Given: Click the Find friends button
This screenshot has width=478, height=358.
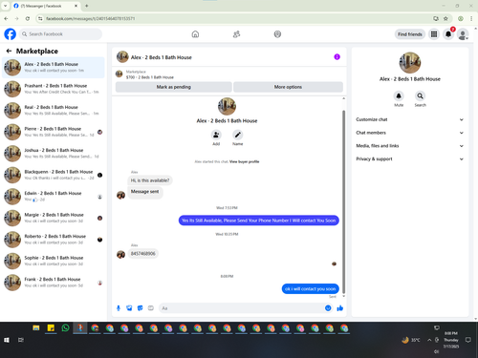Looking at the screenshot, I should coord(410,34).
